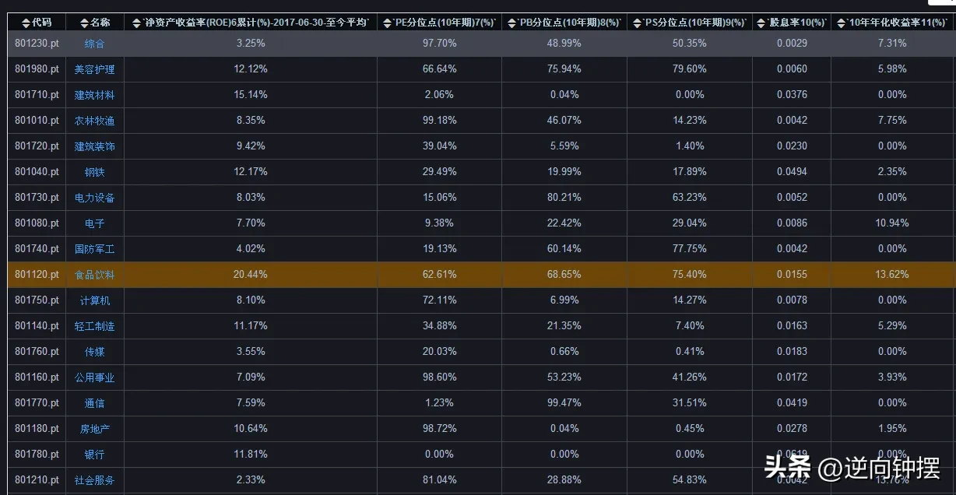
Task: Select row code 801230.pt
Action: click(37, 44)
